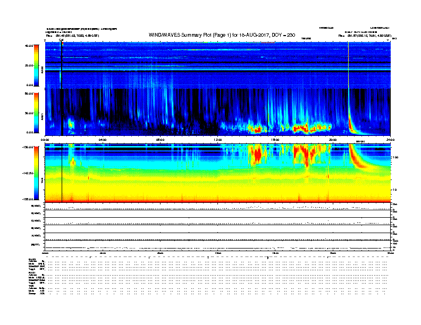Click the 24:00 tick label under RAD1 spectrogram

pos(390,140)
